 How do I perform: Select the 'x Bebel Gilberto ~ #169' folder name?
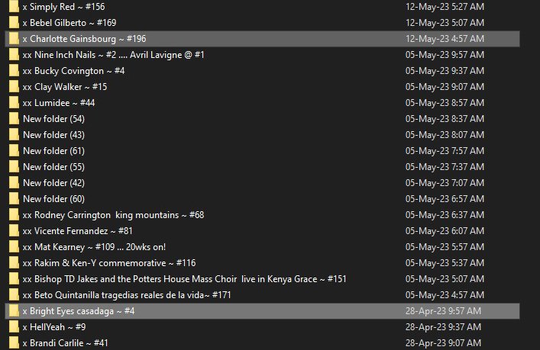[70, 23]
